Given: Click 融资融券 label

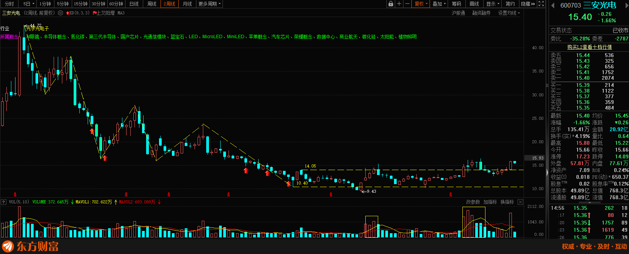Looking at the screenshot, I should click(x=481, y=13).
